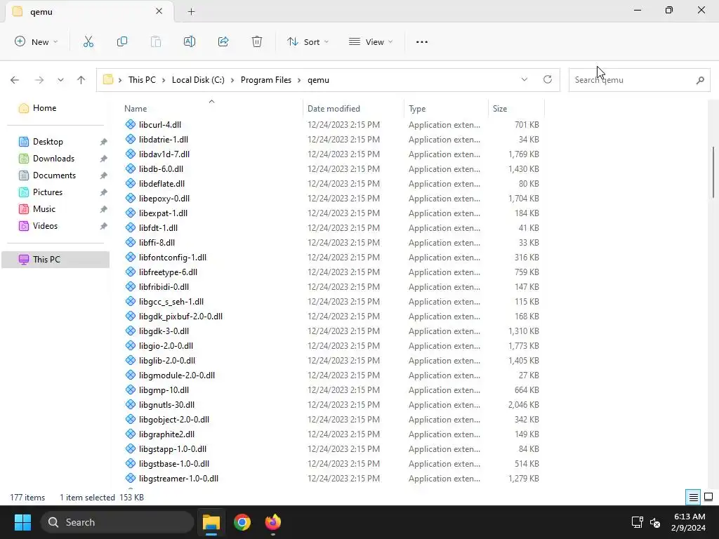Click the Copy icon in toolbar
Image resolution: width=719 pixels, height=539 pixels.
(122, 41)
